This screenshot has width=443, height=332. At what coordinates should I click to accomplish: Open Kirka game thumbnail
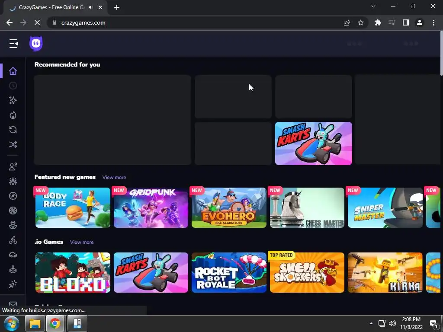click(x=385, y=272)
